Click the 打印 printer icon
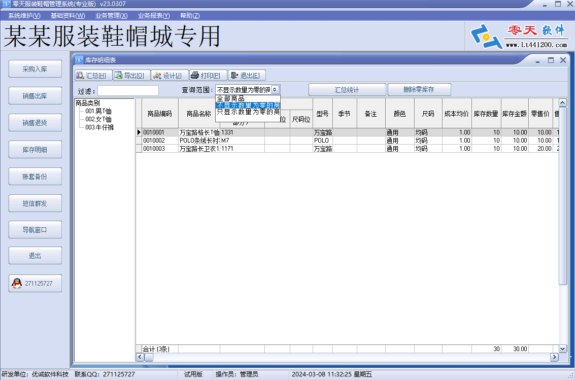This screenshot has height=380, width=575. (195, 76)
